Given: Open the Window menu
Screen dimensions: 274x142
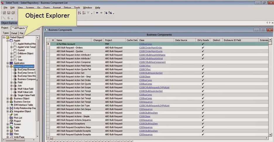Looking at the screenshot, I should tap(88, 8).
